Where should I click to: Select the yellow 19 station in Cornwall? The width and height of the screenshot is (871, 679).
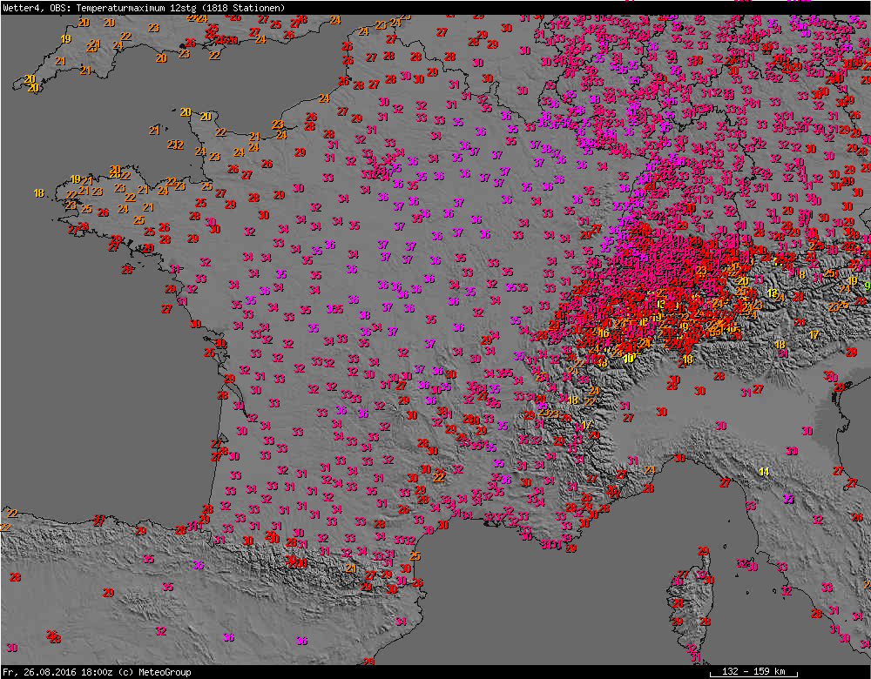[66, 39]
